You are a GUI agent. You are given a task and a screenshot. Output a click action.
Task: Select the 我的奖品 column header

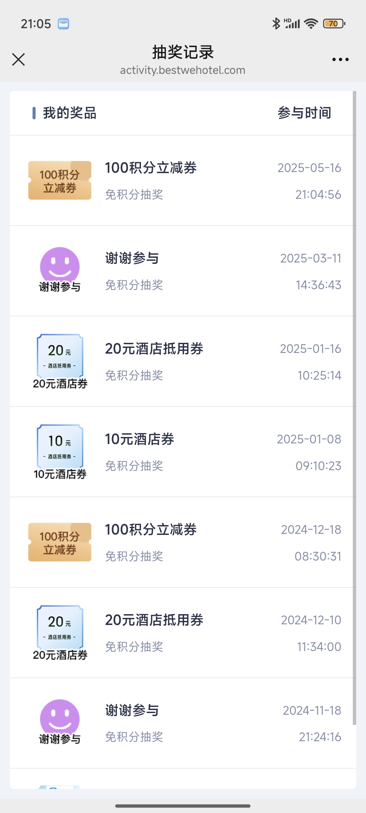point(69,113)
